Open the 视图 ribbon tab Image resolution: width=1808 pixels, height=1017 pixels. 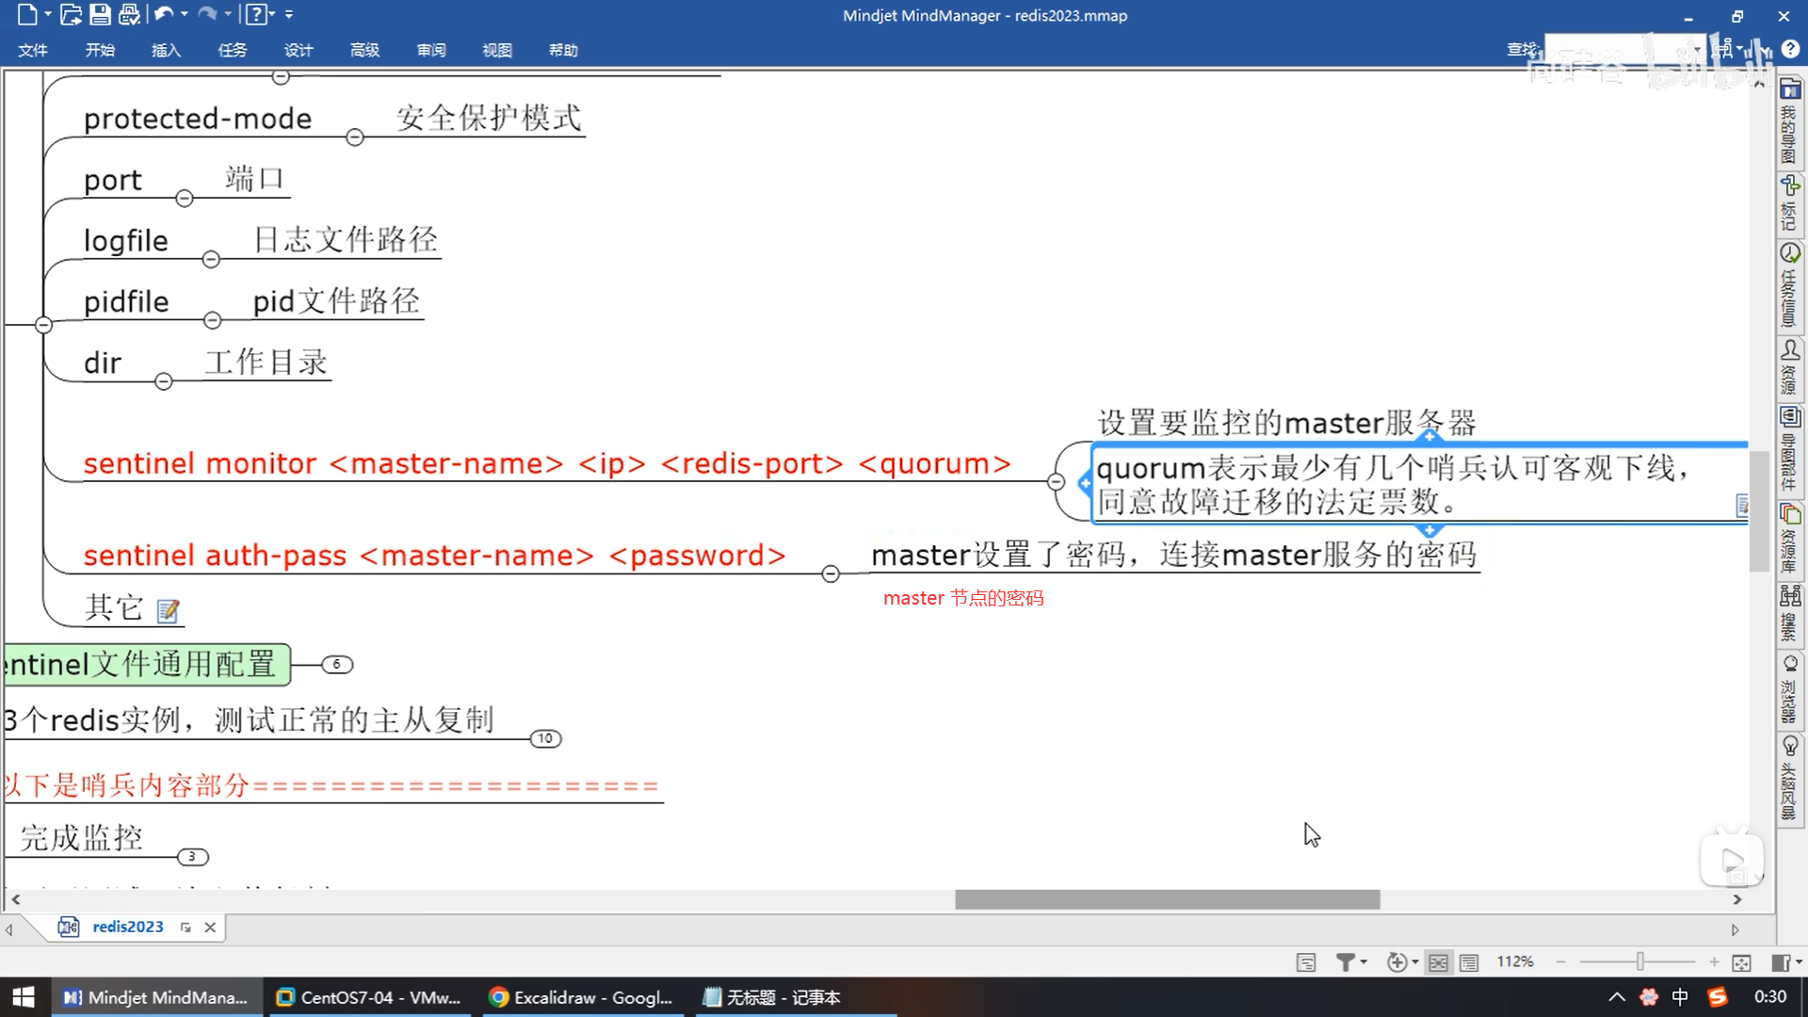pos(496,50)
